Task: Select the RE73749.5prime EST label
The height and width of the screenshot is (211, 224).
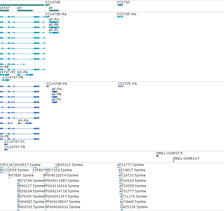Action: click(31, 181)
